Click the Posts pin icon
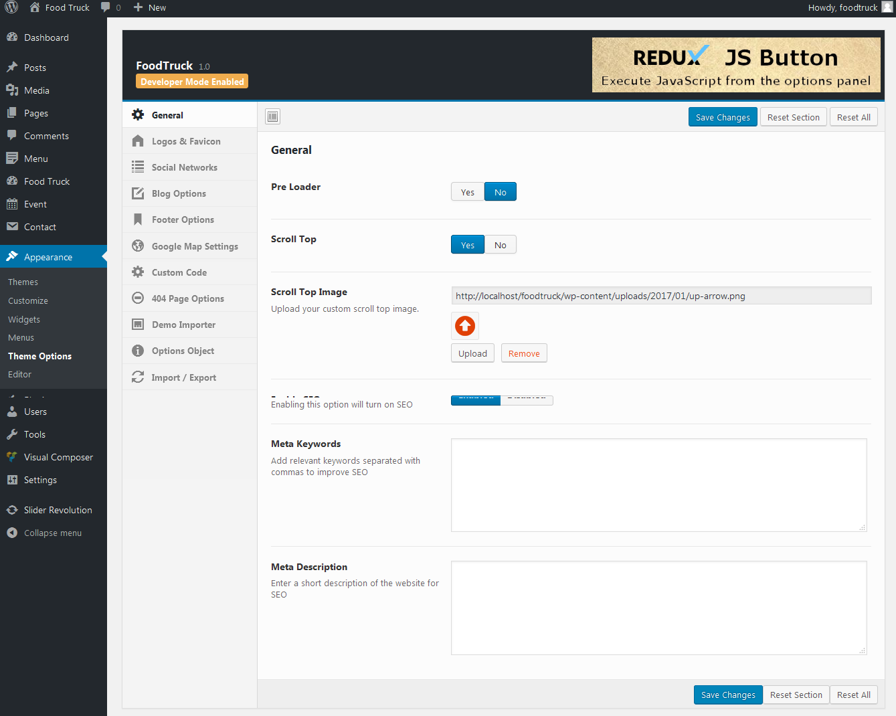 (x=12, y=68)
